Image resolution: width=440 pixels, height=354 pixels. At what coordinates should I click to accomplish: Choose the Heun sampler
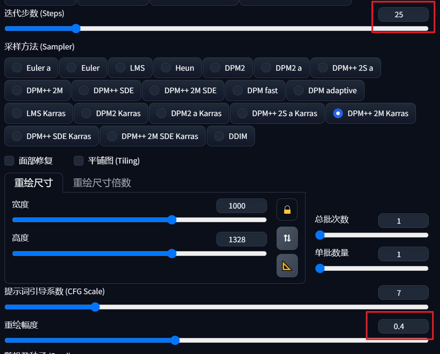pyautogui.click(x=177, y=68)
